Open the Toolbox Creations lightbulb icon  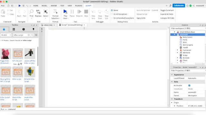[x=33, y=29]
